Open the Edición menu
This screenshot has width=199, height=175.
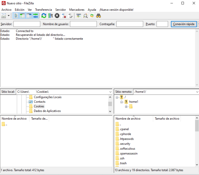pyautogui.click(x=19, y=10)
